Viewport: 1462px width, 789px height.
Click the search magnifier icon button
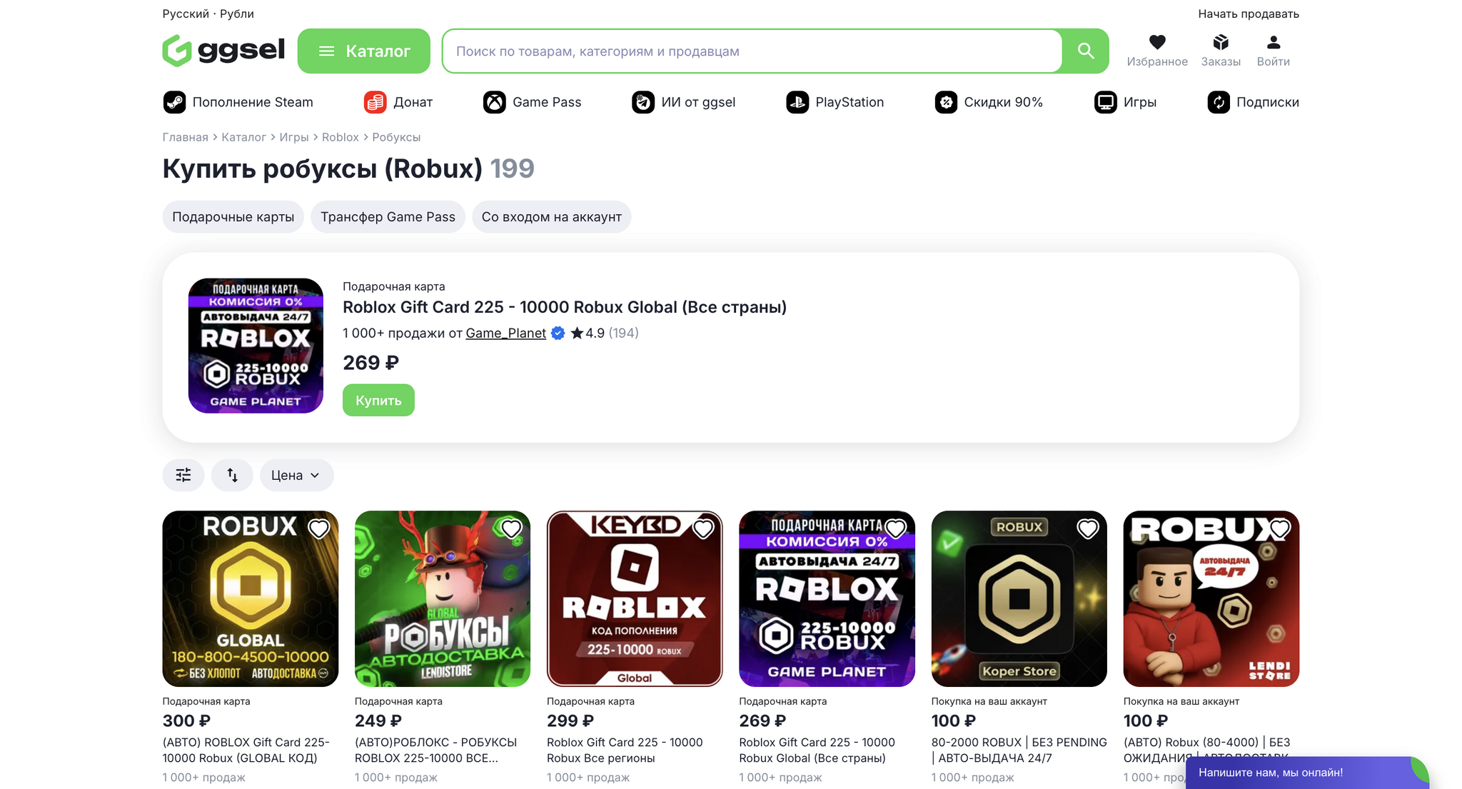(x=1085, y=51)
